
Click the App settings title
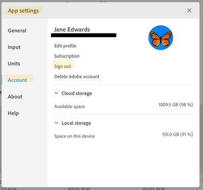click(x=23, y=11)
